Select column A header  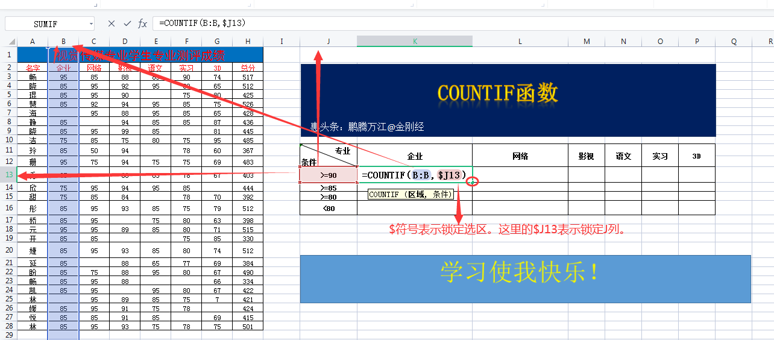[33, 42]
